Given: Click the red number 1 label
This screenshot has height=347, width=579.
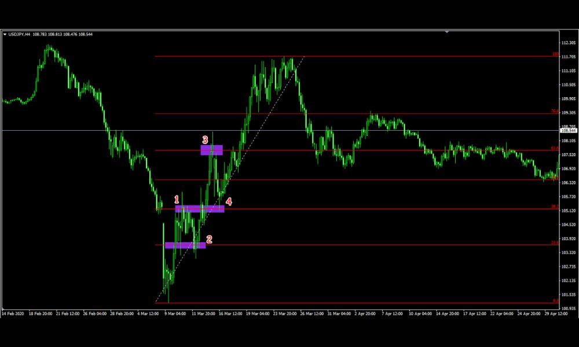Looking at the screenshot, I should point(177,200).
